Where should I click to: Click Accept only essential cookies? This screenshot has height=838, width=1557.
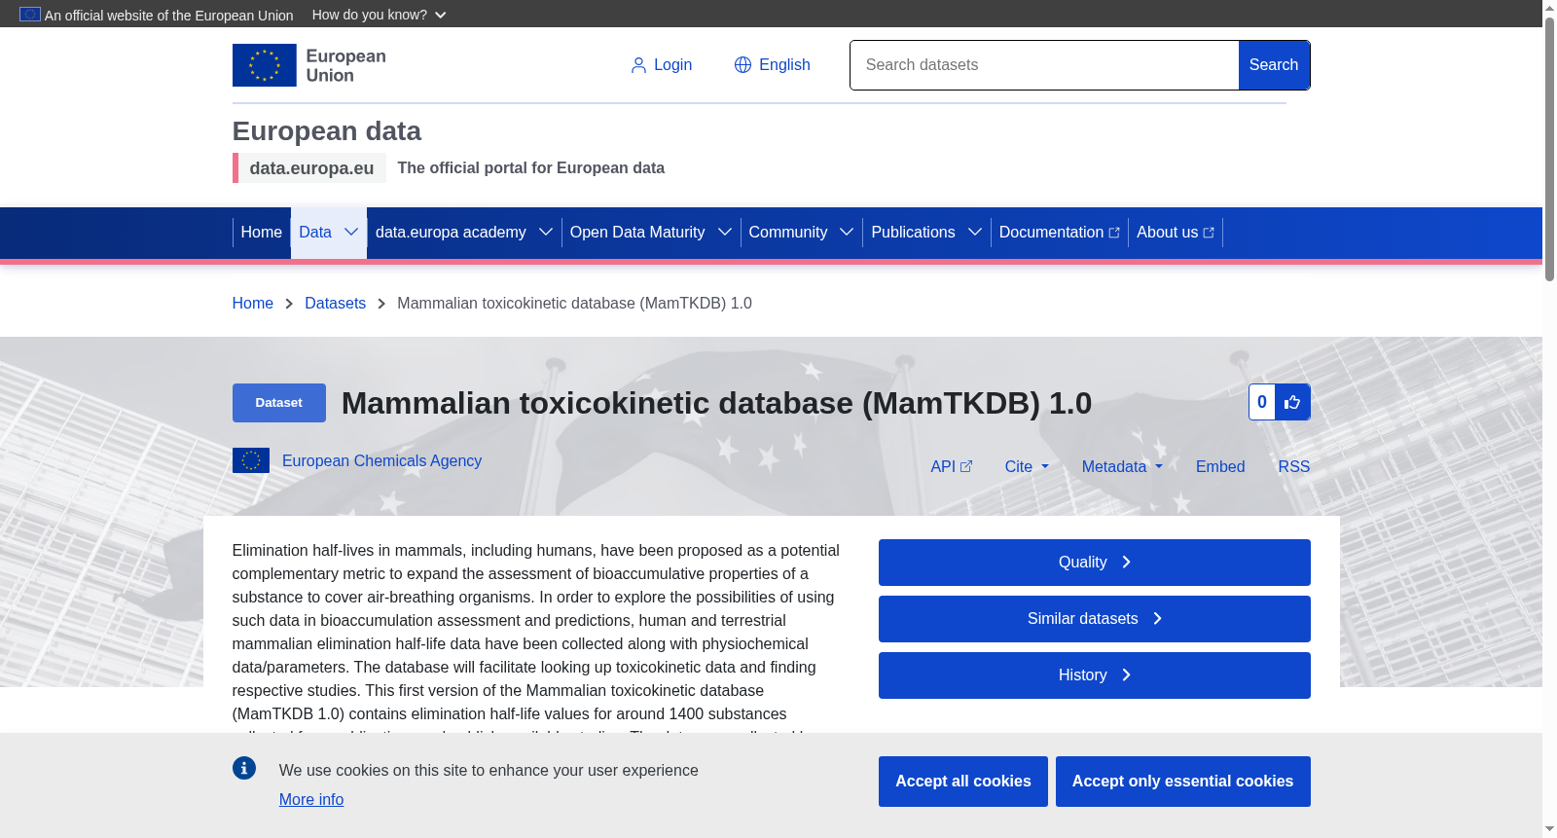click(x=1183, y=782)
